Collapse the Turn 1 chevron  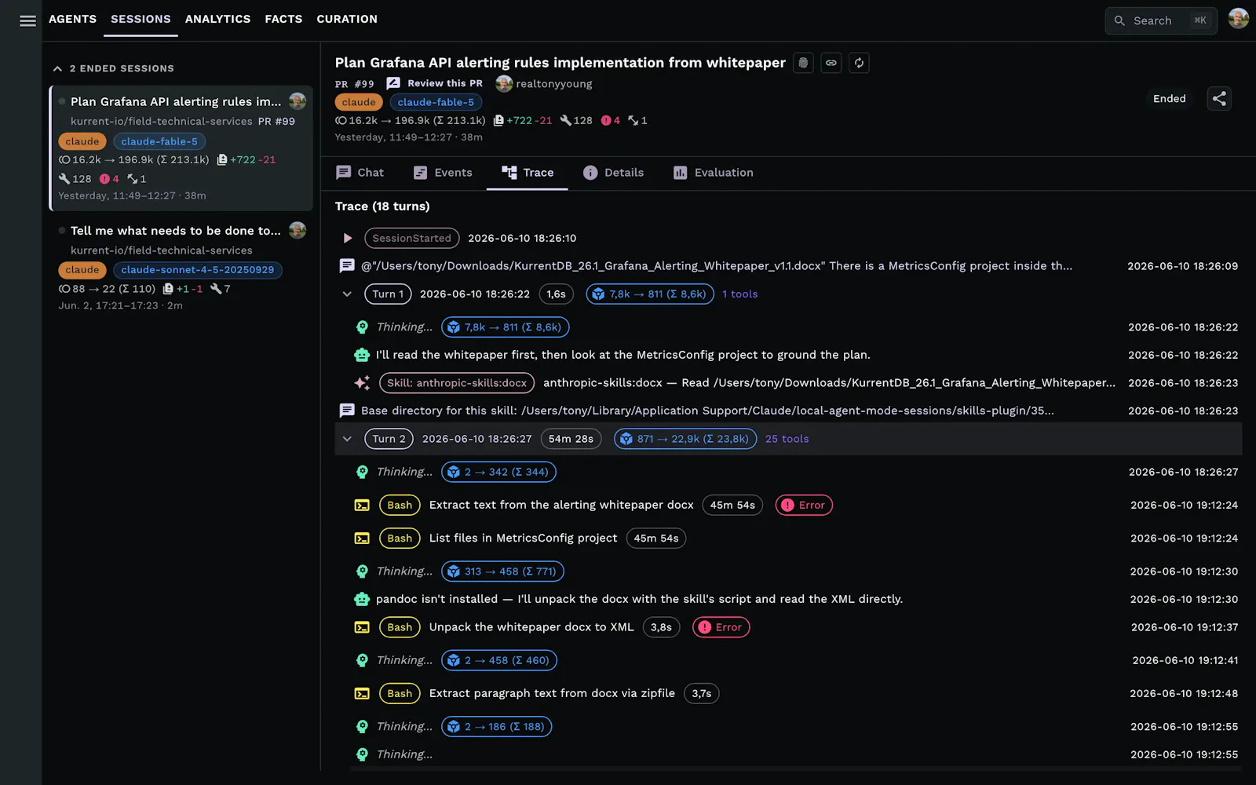tap(347, 294)
